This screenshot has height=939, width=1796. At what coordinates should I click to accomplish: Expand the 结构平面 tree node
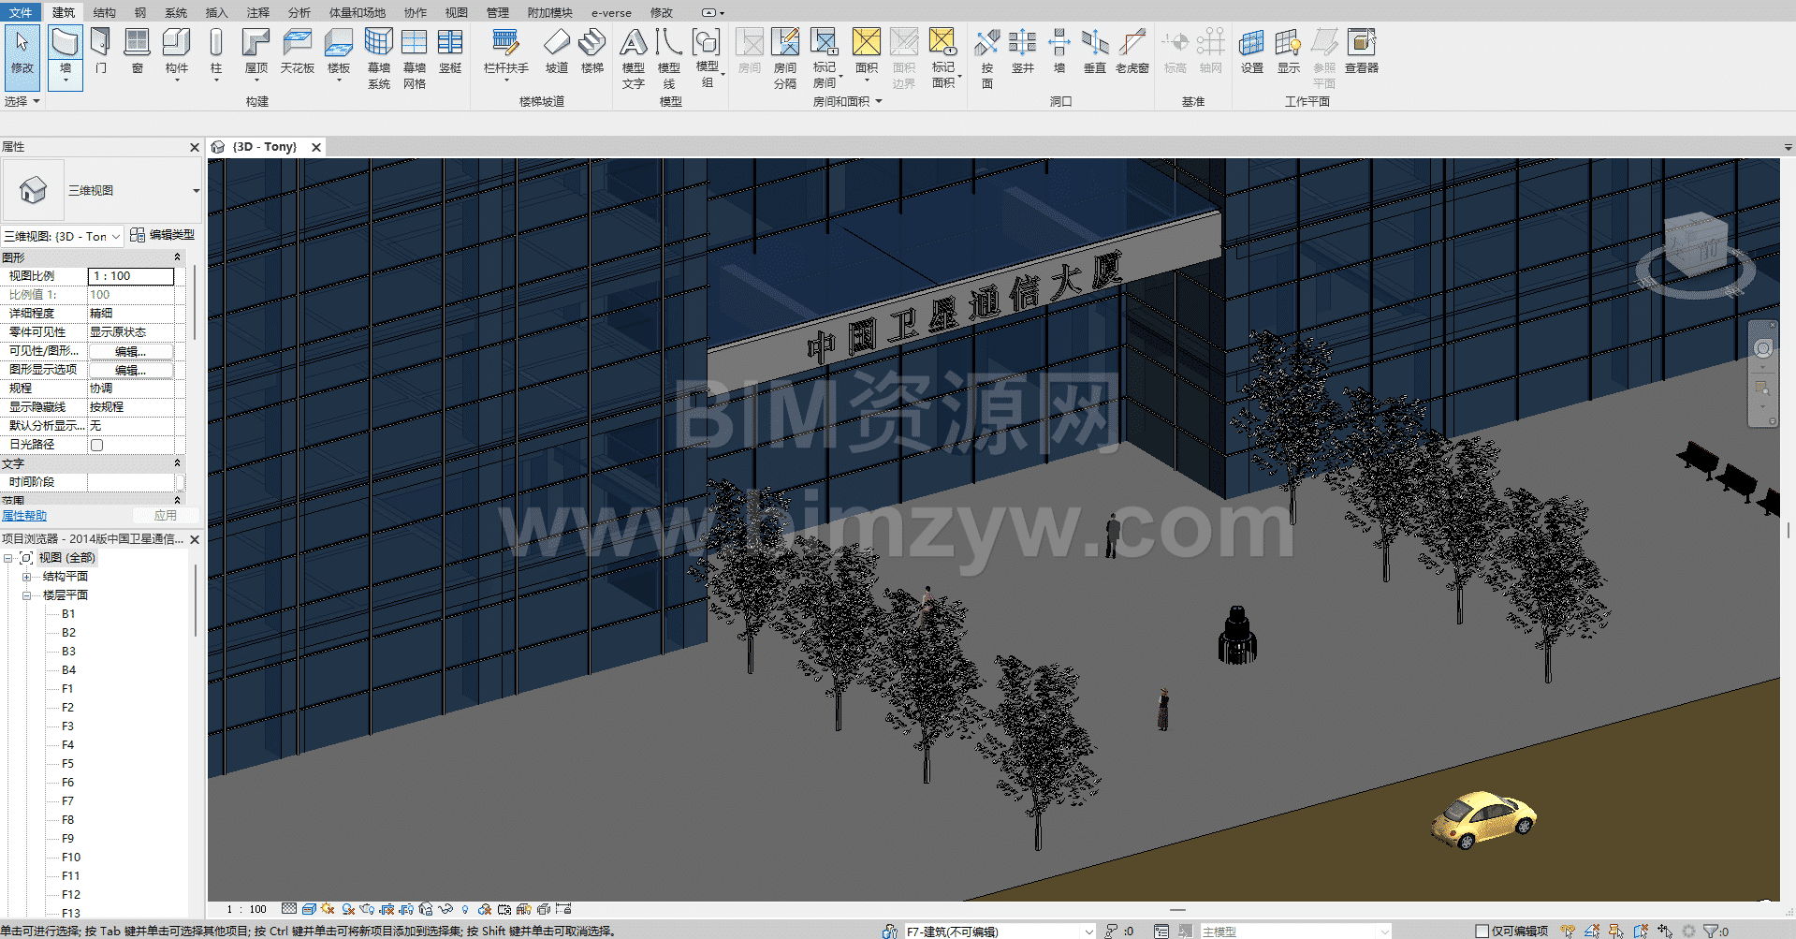click(x=26, y=577)
